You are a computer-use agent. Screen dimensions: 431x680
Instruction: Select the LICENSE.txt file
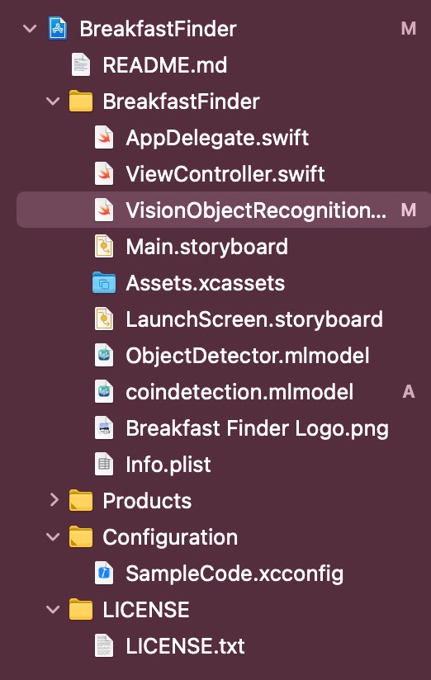(x=185, y=646)
